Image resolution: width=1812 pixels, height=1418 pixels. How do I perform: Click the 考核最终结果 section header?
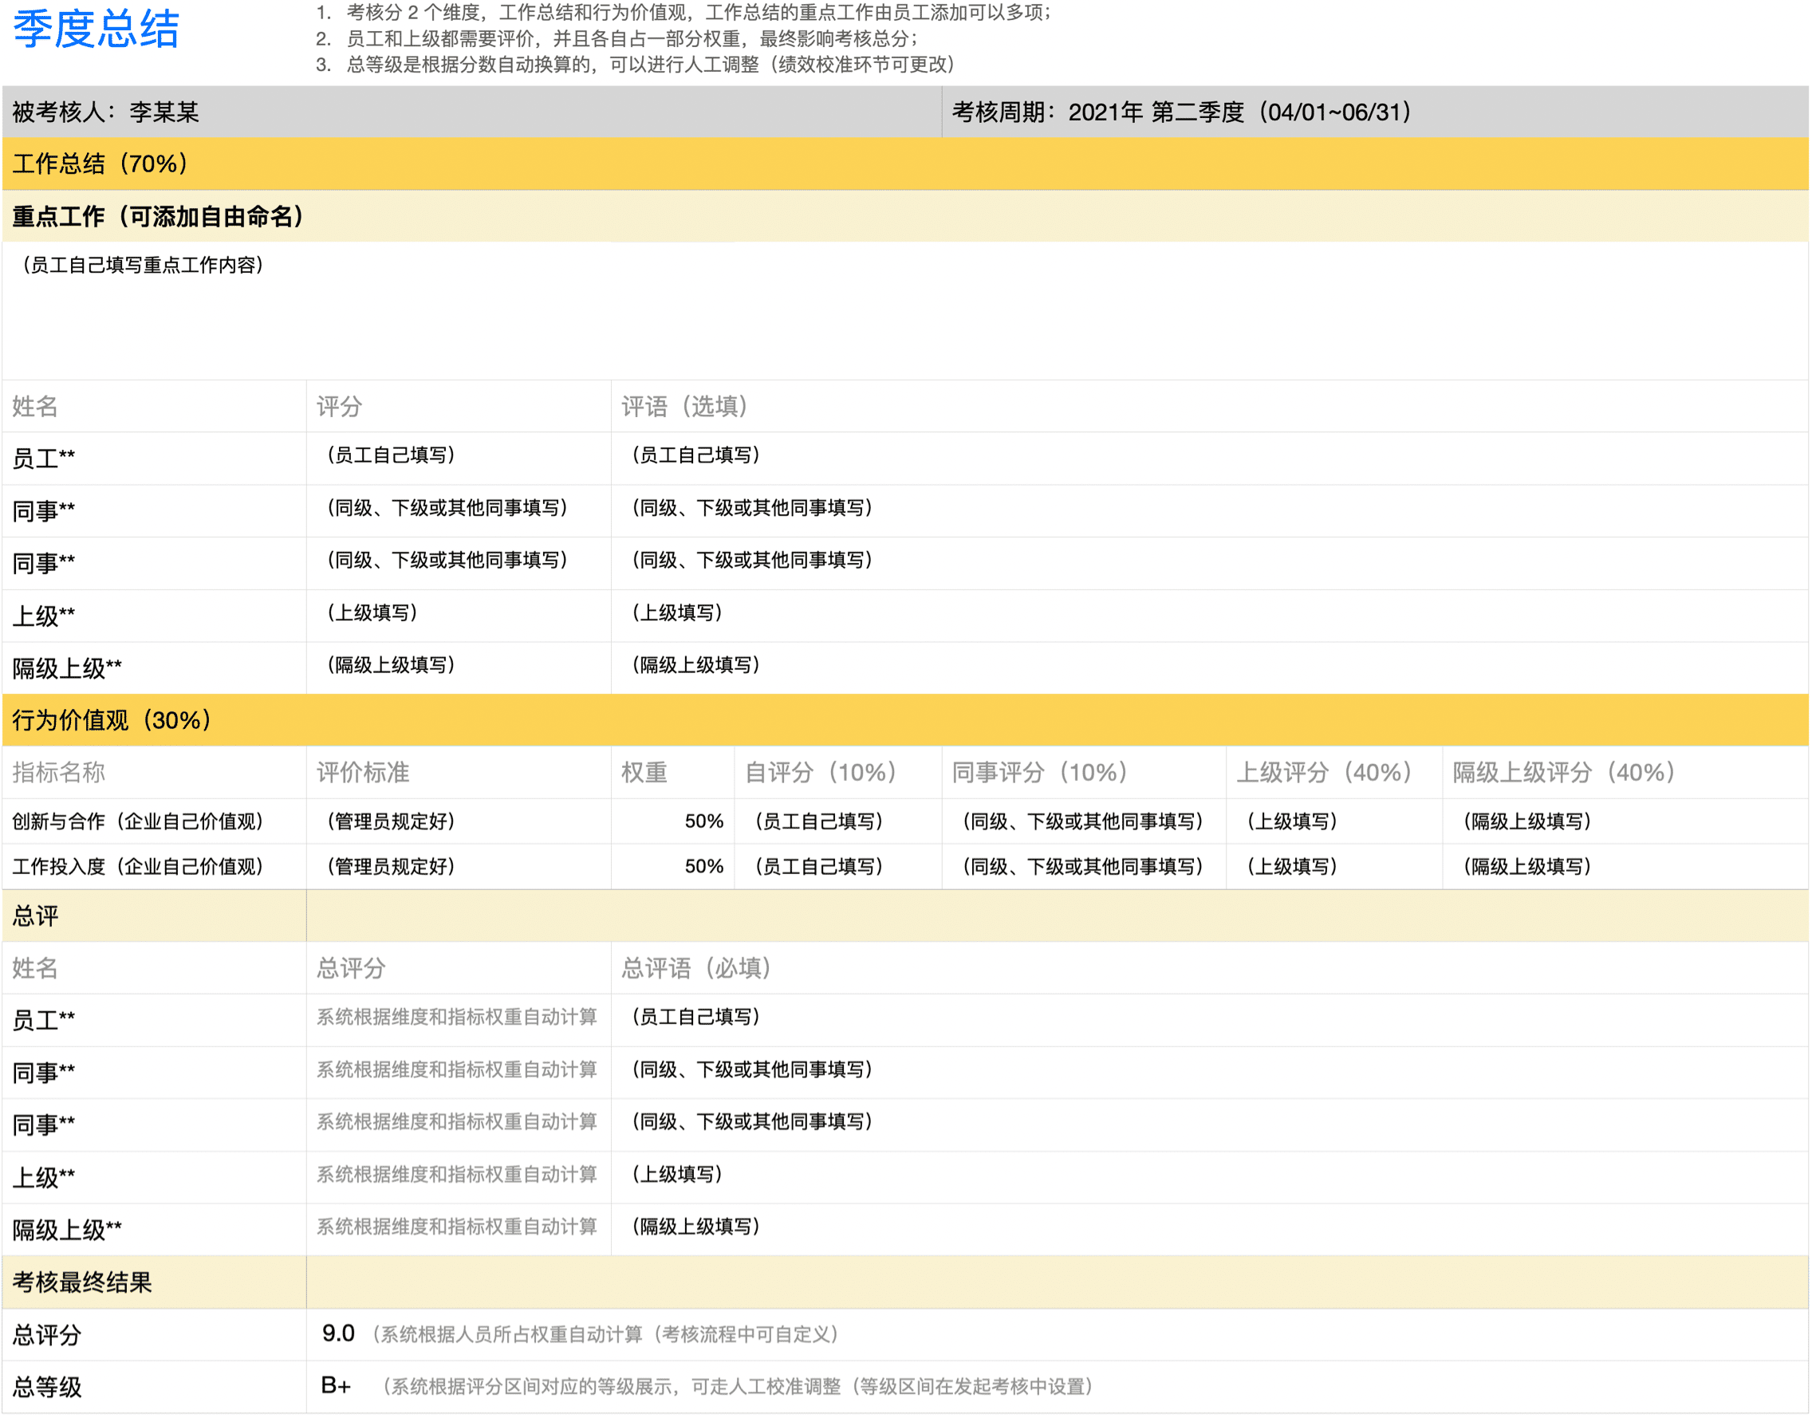[x=155, y=1282]
